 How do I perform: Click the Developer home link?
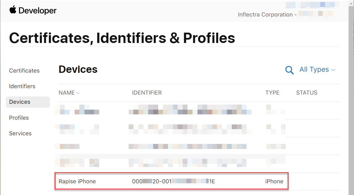pos(37,11)
